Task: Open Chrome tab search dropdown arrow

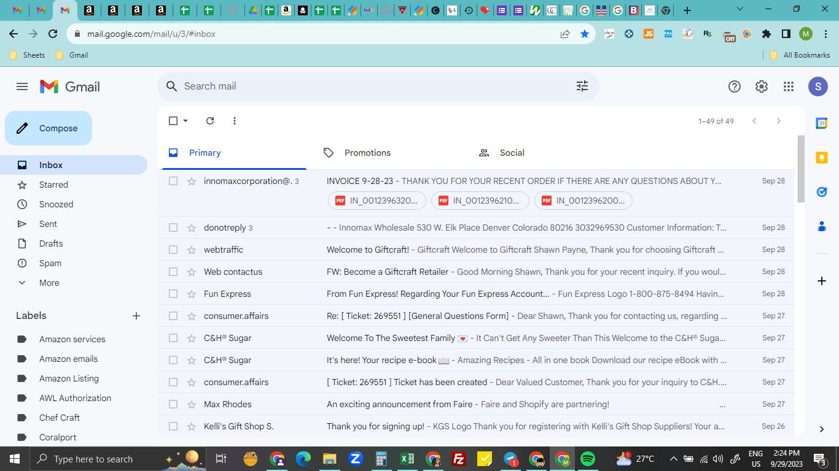Action: click(740, 10)
